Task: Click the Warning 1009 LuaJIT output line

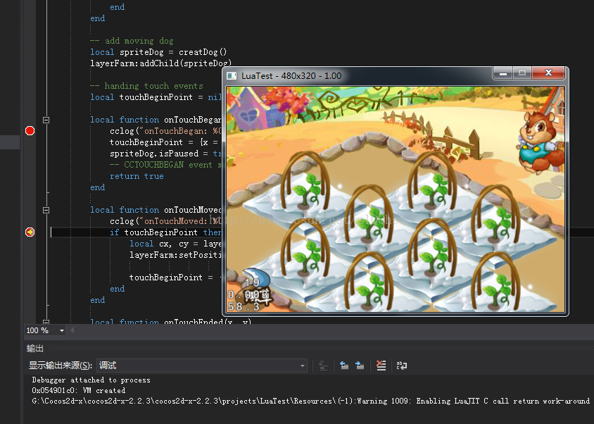Action: [x=310, y=401]
